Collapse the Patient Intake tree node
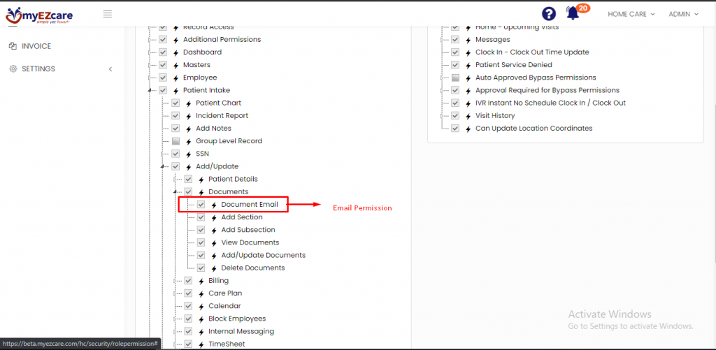This screenshot has width=716, height=350. (x=150, y=91)
